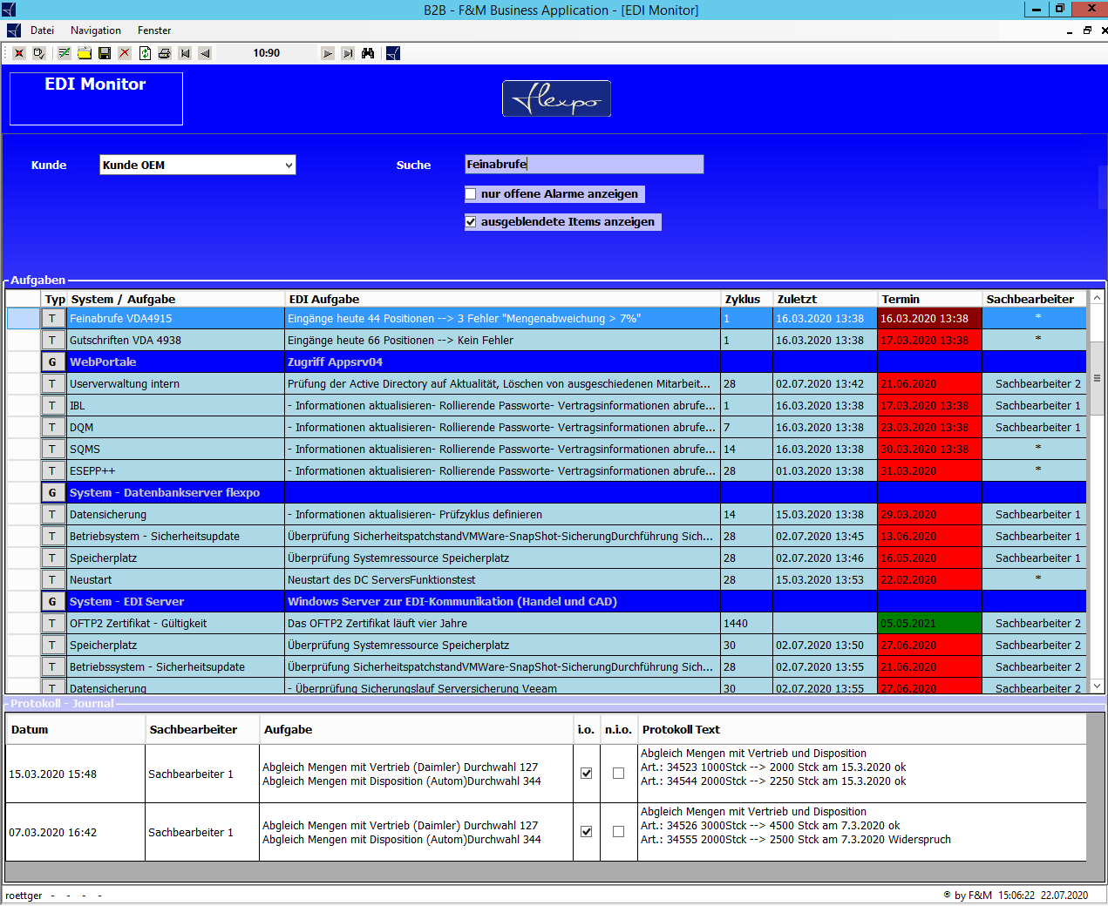Click 'Zugriff Appsrv04' cell
1108x906 pixels.
[503, 362]
